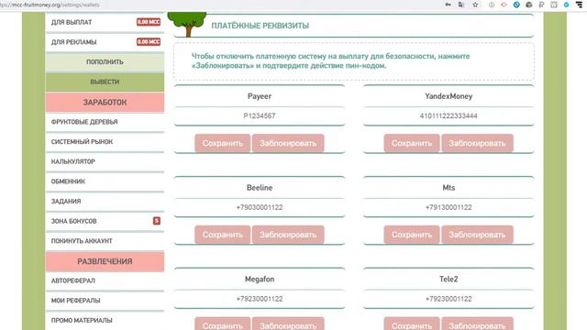Click the ВЫВЕСТИ button
Screen dimensions: 587x330
pyautogui.click(x=105, y=82)
